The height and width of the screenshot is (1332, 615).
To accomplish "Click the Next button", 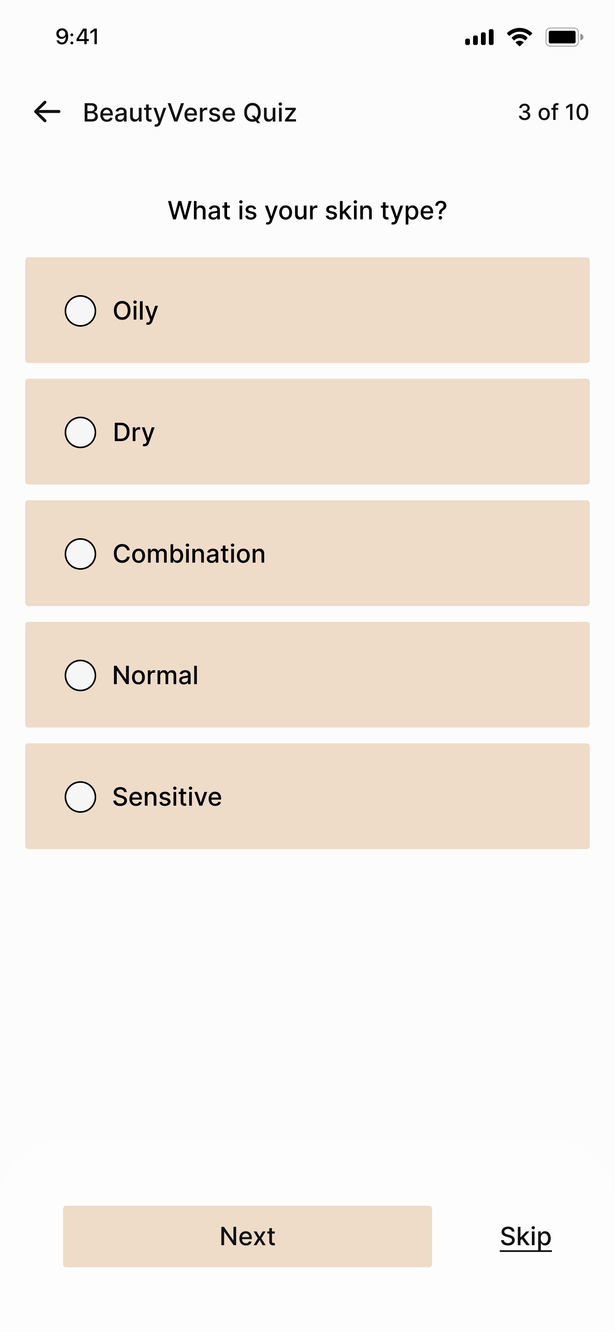I will pyautogui.click(x=248, y=1237).
